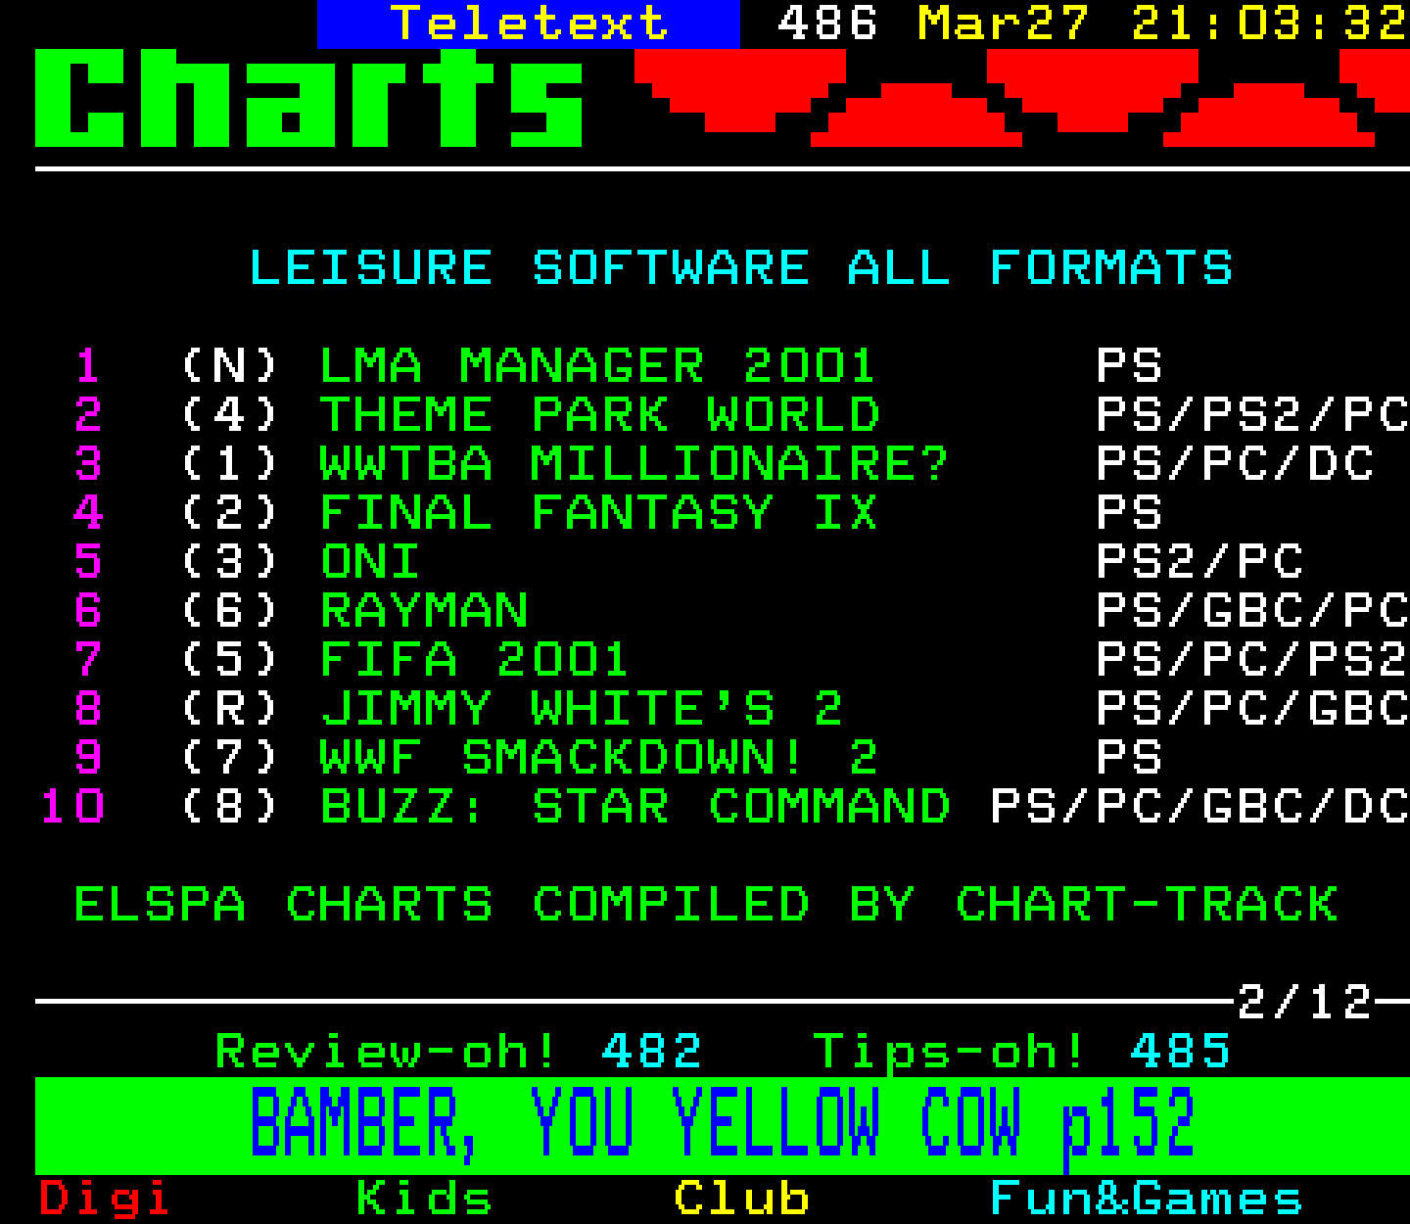Click PS/PC/DC formats for WWTBA Millionaire
The height and width of the screenshot is (1224, 1410).
[1236, 464]
